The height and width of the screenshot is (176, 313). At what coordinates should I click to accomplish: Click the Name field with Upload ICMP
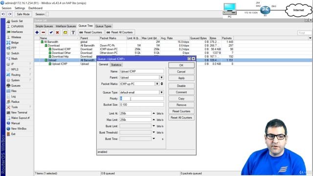point(141,71)
